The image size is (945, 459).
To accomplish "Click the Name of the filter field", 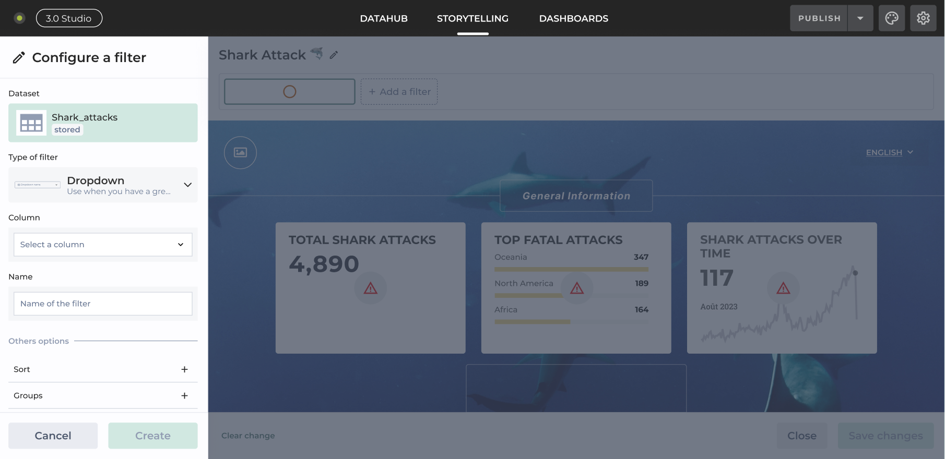I will click(x=103, y=304).
